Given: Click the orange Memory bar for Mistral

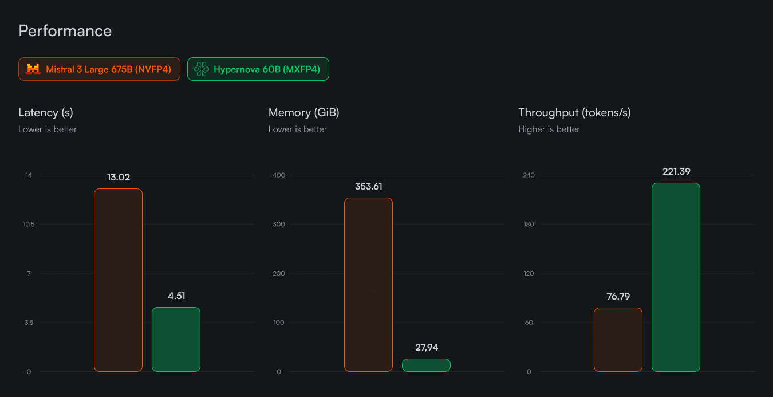Looking at the screenshot, I should (x=368, y=285).
